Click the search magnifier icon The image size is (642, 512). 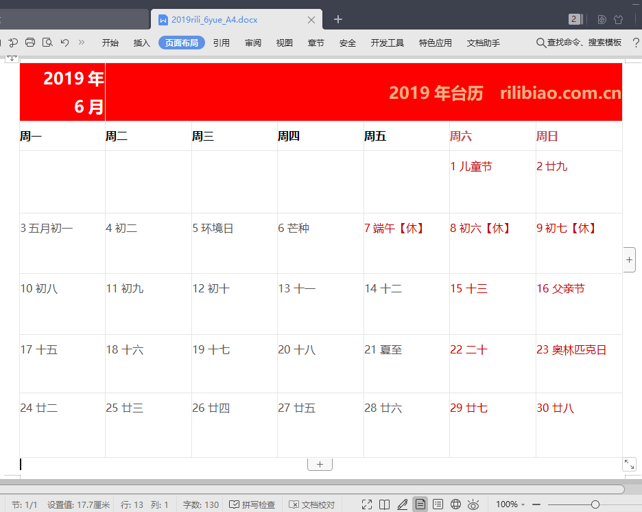(x=541, y=43)
